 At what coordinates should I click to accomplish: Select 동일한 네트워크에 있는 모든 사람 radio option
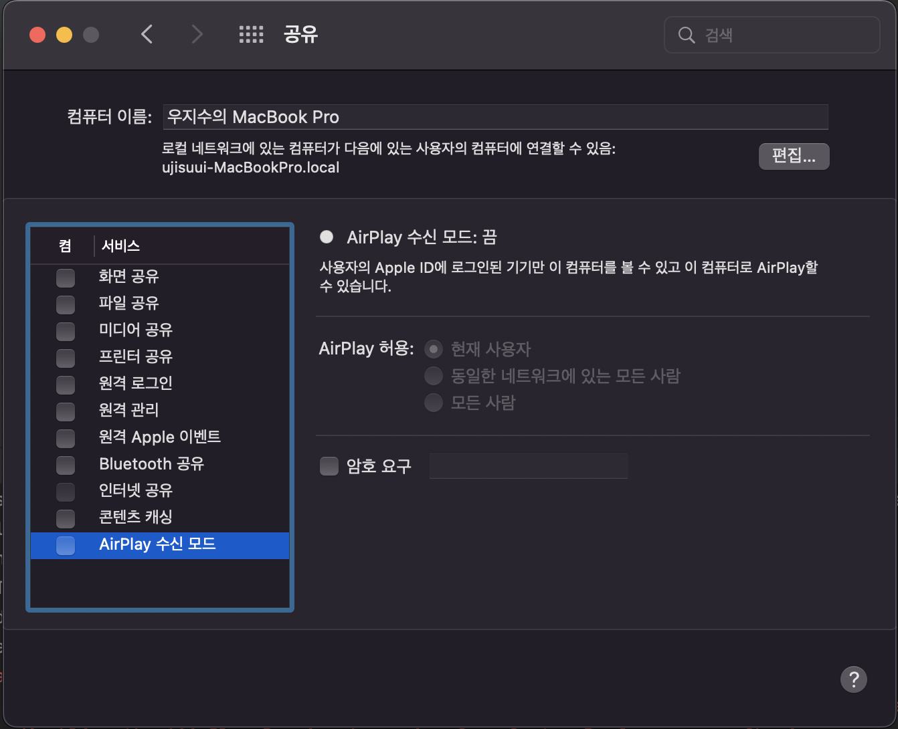tap(434, 376)
